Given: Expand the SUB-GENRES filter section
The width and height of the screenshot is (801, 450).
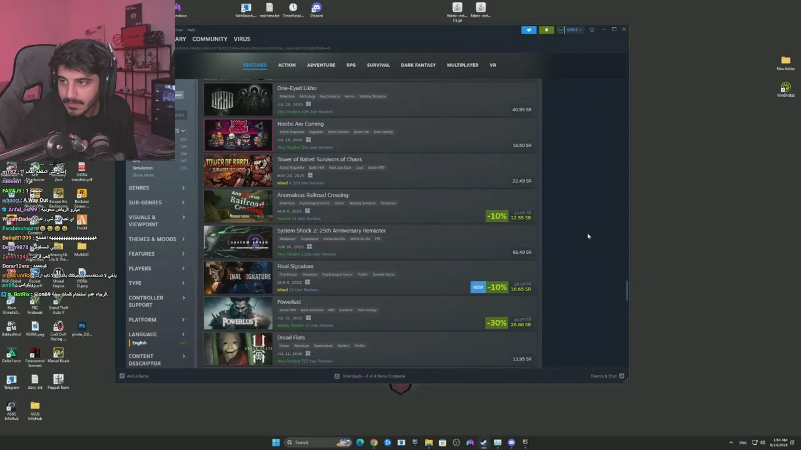Looking at the screenshot, I should pyautogui.click(x=156, y=202).
